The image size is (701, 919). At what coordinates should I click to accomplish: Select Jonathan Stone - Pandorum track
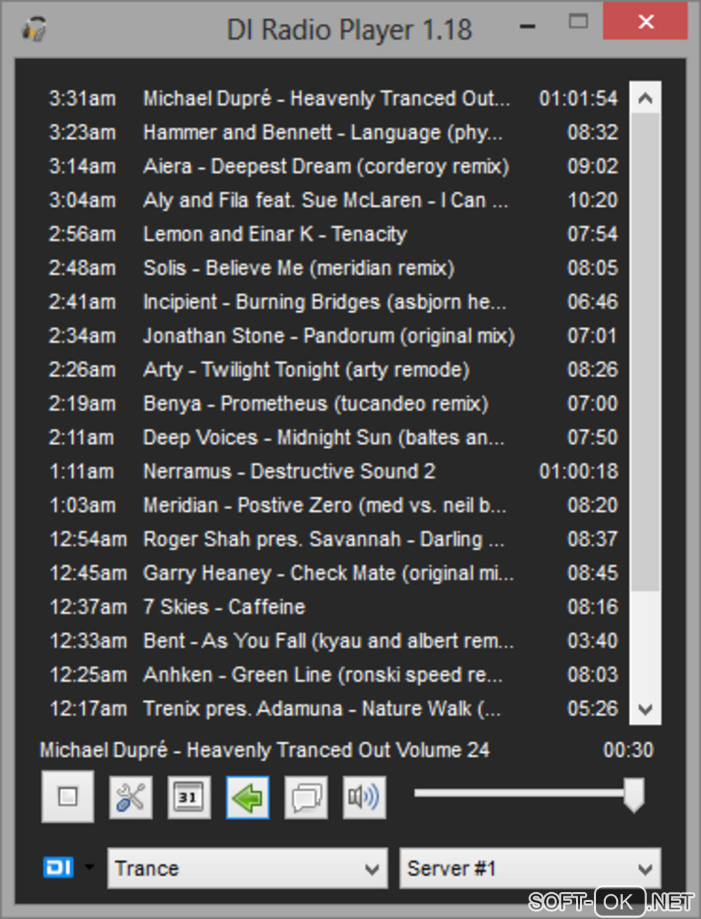(333, 335)
